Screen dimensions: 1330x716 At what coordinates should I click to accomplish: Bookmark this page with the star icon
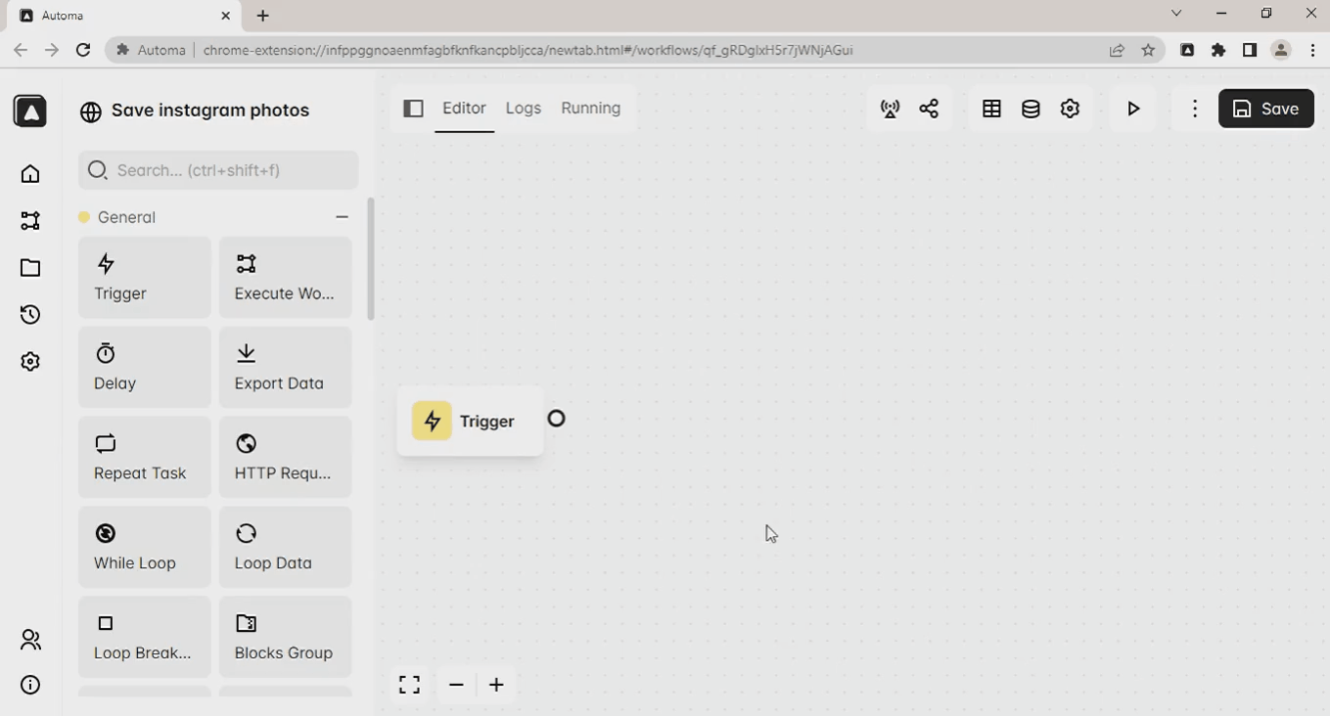point(1148,50)
